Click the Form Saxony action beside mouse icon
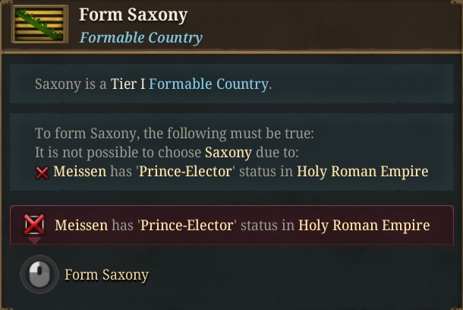Screen dimensions: 463x310 [106, 274]
